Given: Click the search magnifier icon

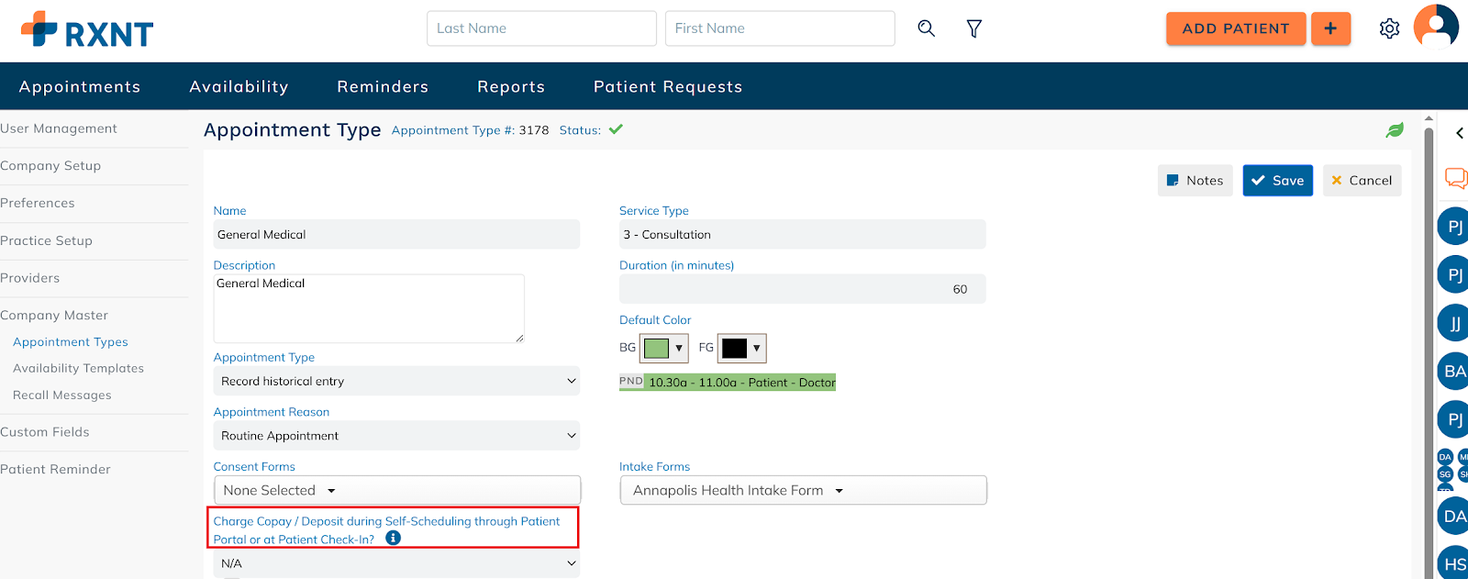Looking at the screenshot, I should tap(927, 28).
